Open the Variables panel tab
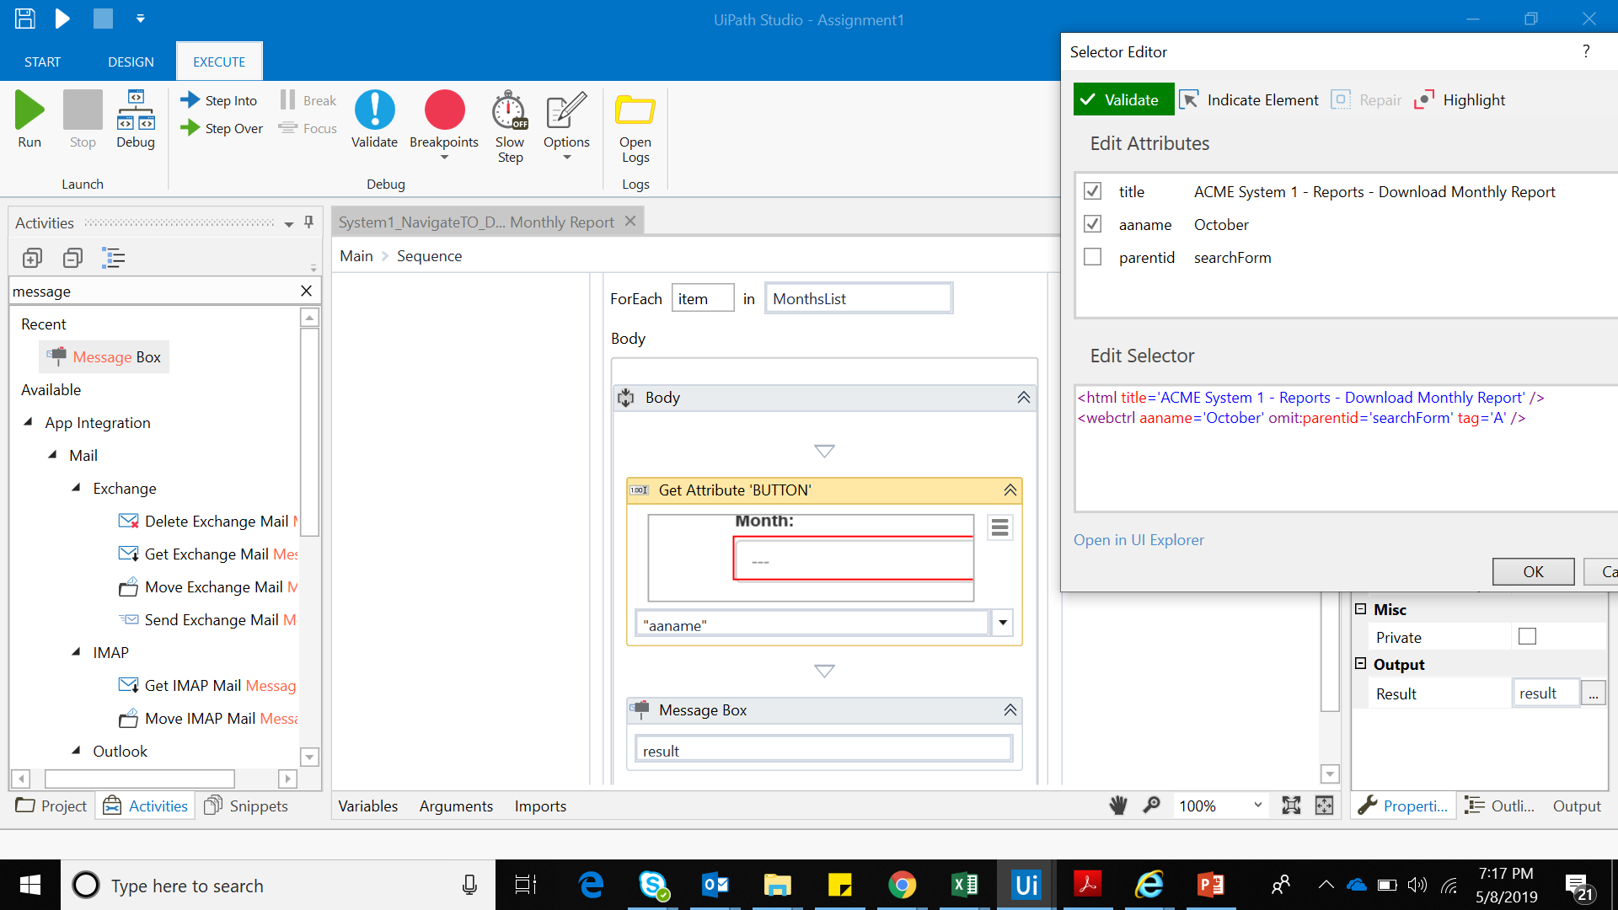1618x910 pixels. click(367, 806)
